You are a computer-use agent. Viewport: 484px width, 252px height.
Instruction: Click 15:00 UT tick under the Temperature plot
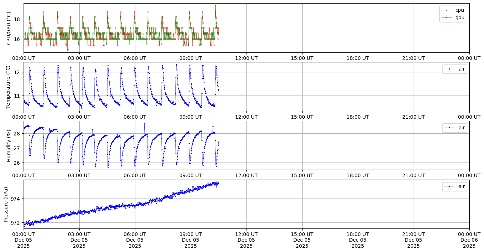302,117
